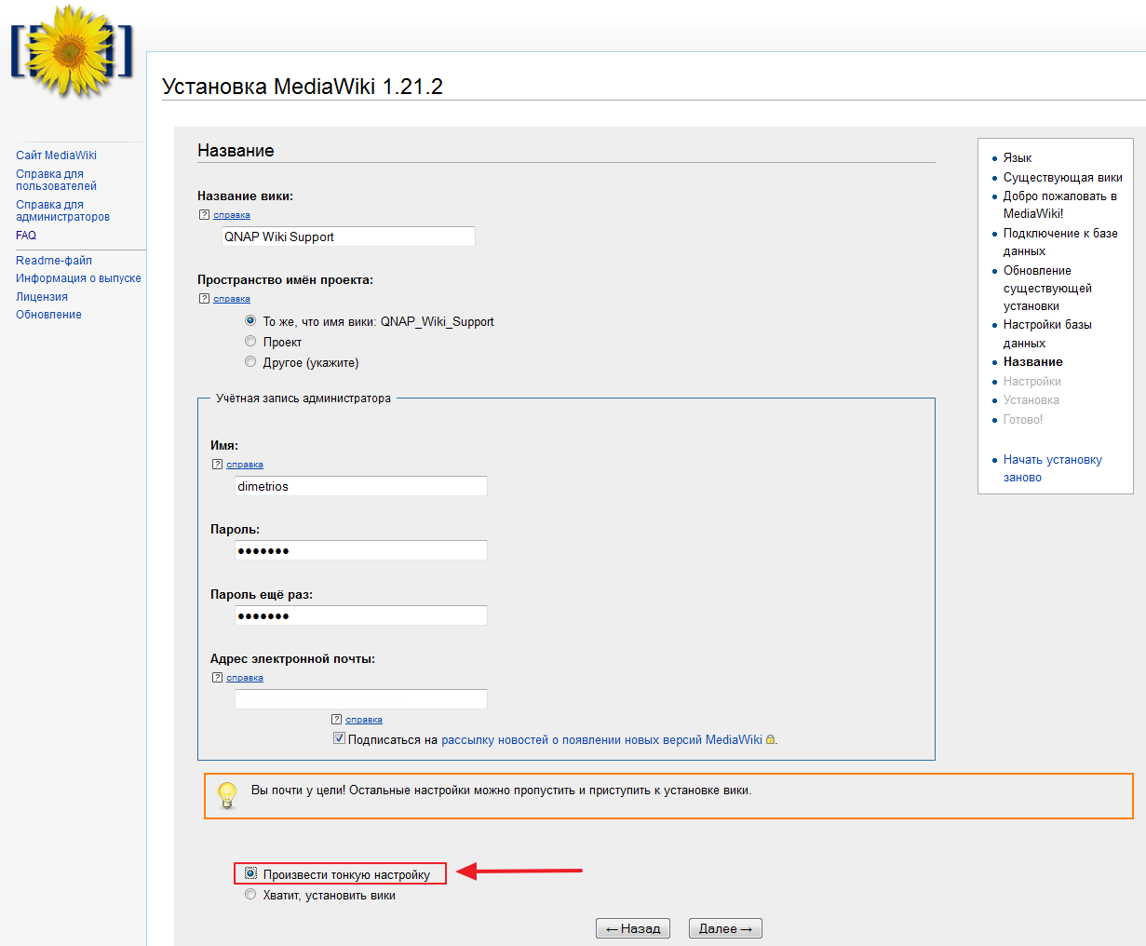The image size is (1146, 946).
Task: Focus the Пароль input field
Action: [x=361, y=550]
